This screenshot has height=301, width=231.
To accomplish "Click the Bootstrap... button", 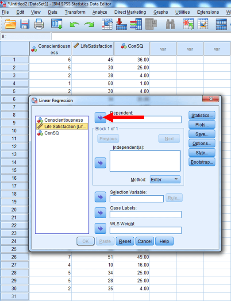I will tap(202, 162).
